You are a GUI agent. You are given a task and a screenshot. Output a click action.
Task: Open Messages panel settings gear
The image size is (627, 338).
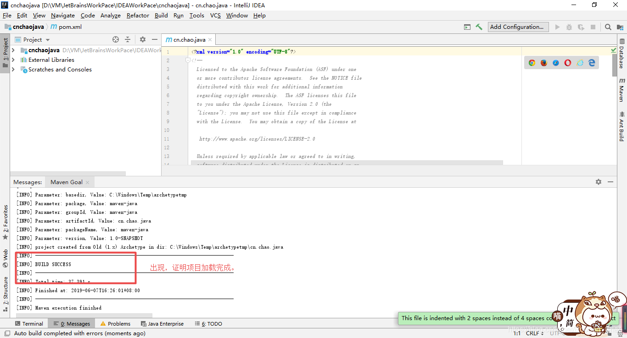[x=599, y=182]
